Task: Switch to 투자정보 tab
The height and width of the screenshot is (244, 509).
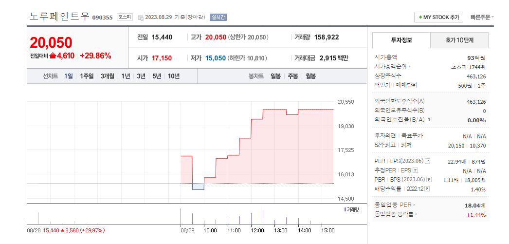Action: pyautogui.click(x=401, y=40)
